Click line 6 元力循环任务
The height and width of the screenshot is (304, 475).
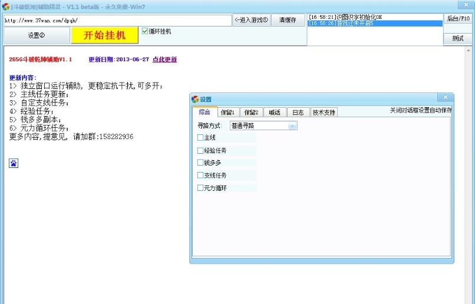coord(39,128)
